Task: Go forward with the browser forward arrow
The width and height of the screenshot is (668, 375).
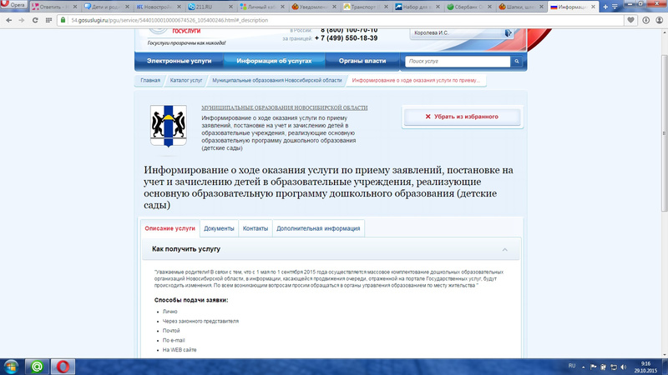Action: click(22, 20)
